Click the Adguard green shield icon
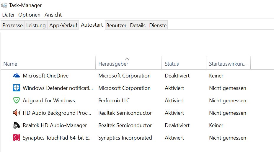 tap(16, 101)
